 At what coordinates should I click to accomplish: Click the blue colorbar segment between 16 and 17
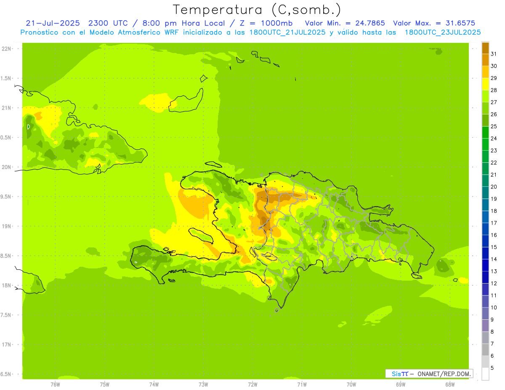(x=486, y=229)
